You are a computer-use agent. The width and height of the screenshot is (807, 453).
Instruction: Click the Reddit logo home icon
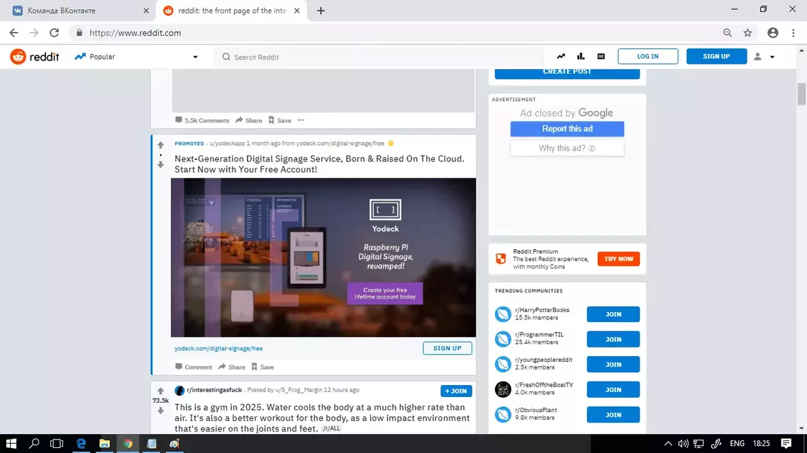(x=18, y=57)
